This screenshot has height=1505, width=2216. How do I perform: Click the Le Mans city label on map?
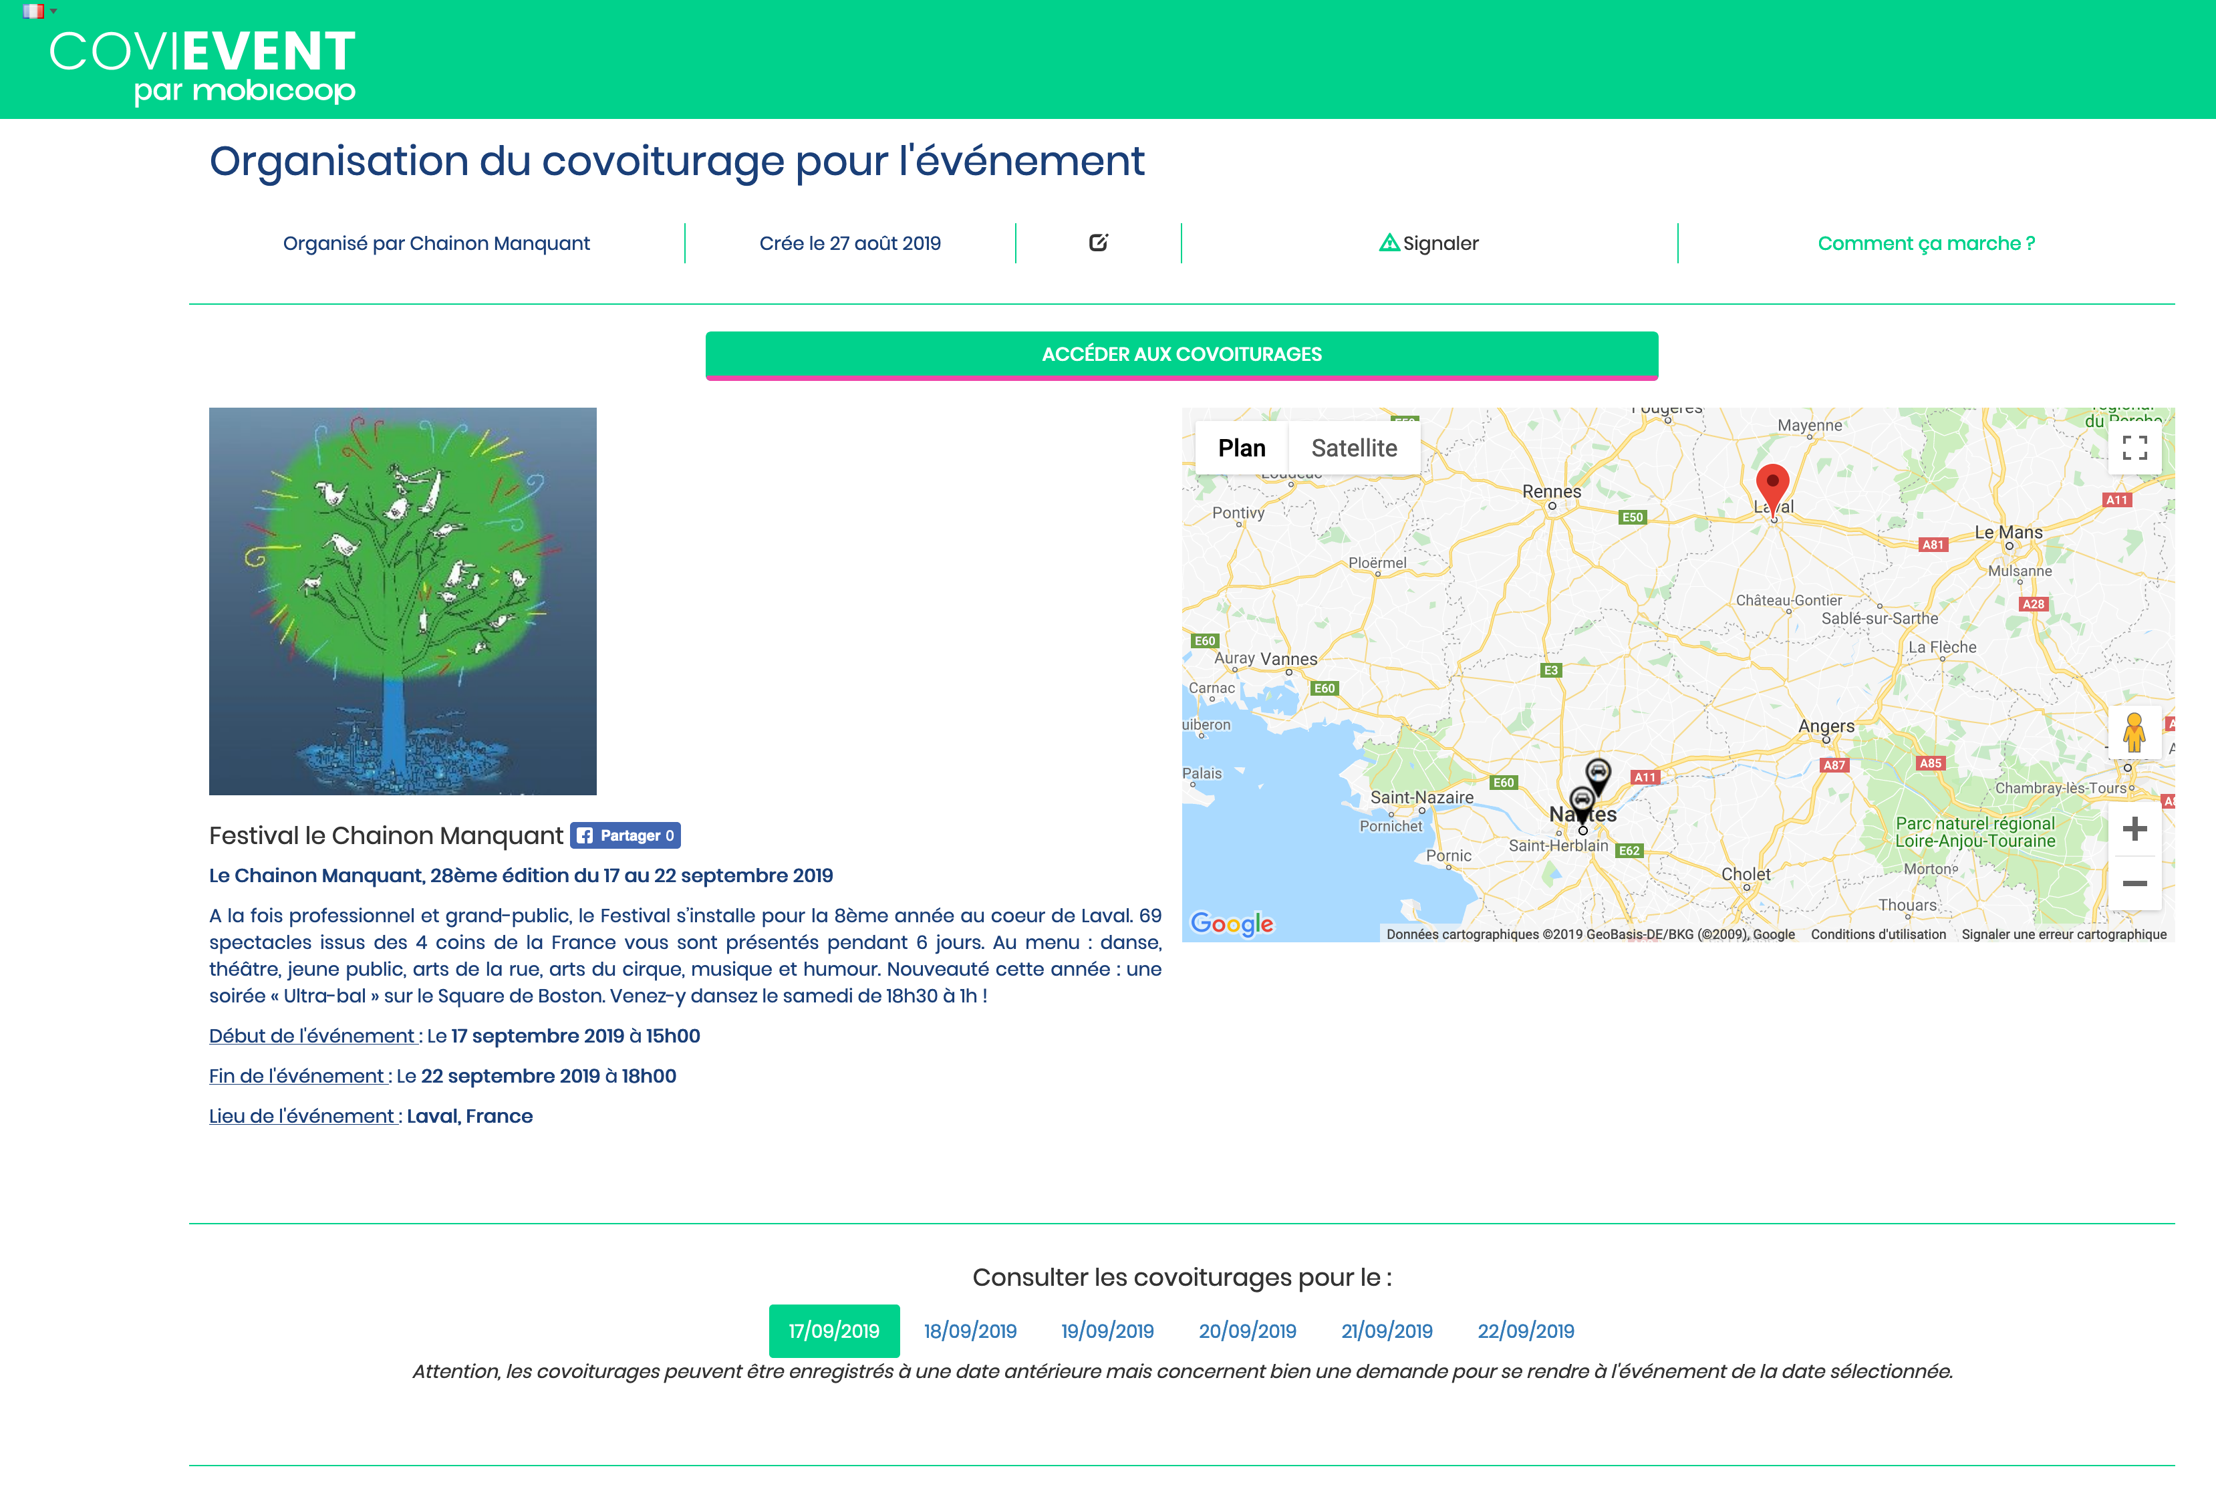pyautogui.click(x=2008, y=532)
